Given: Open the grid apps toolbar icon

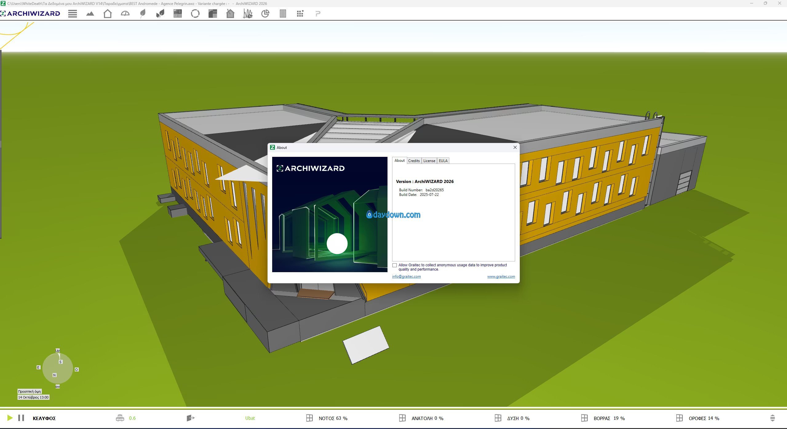Looking at the screenshot, I should click(300, 14).
